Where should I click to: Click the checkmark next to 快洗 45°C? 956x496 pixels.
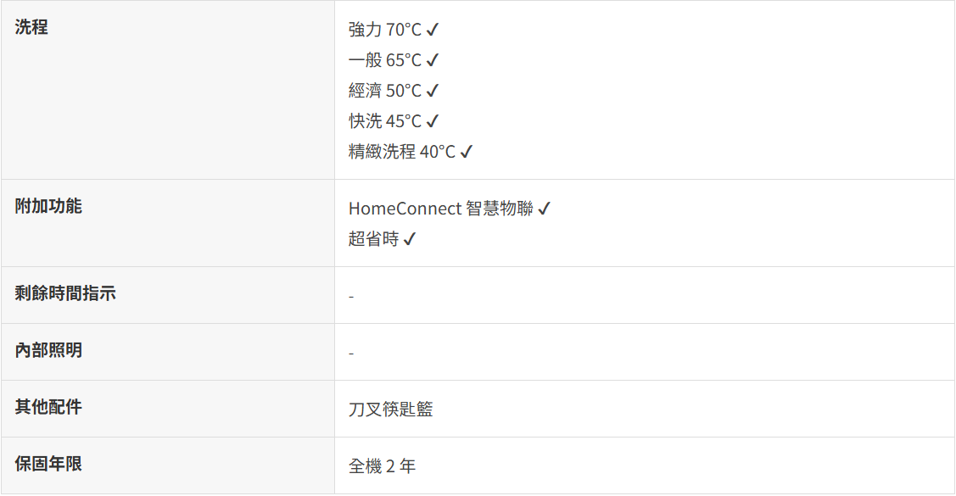pyautogui.click(x=433, y=121)
